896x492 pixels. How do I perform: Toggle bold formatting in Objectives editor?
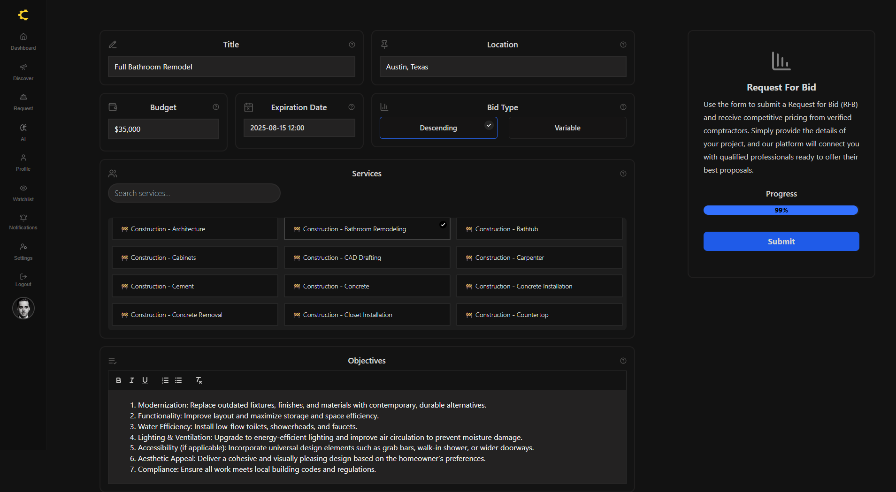118,380
